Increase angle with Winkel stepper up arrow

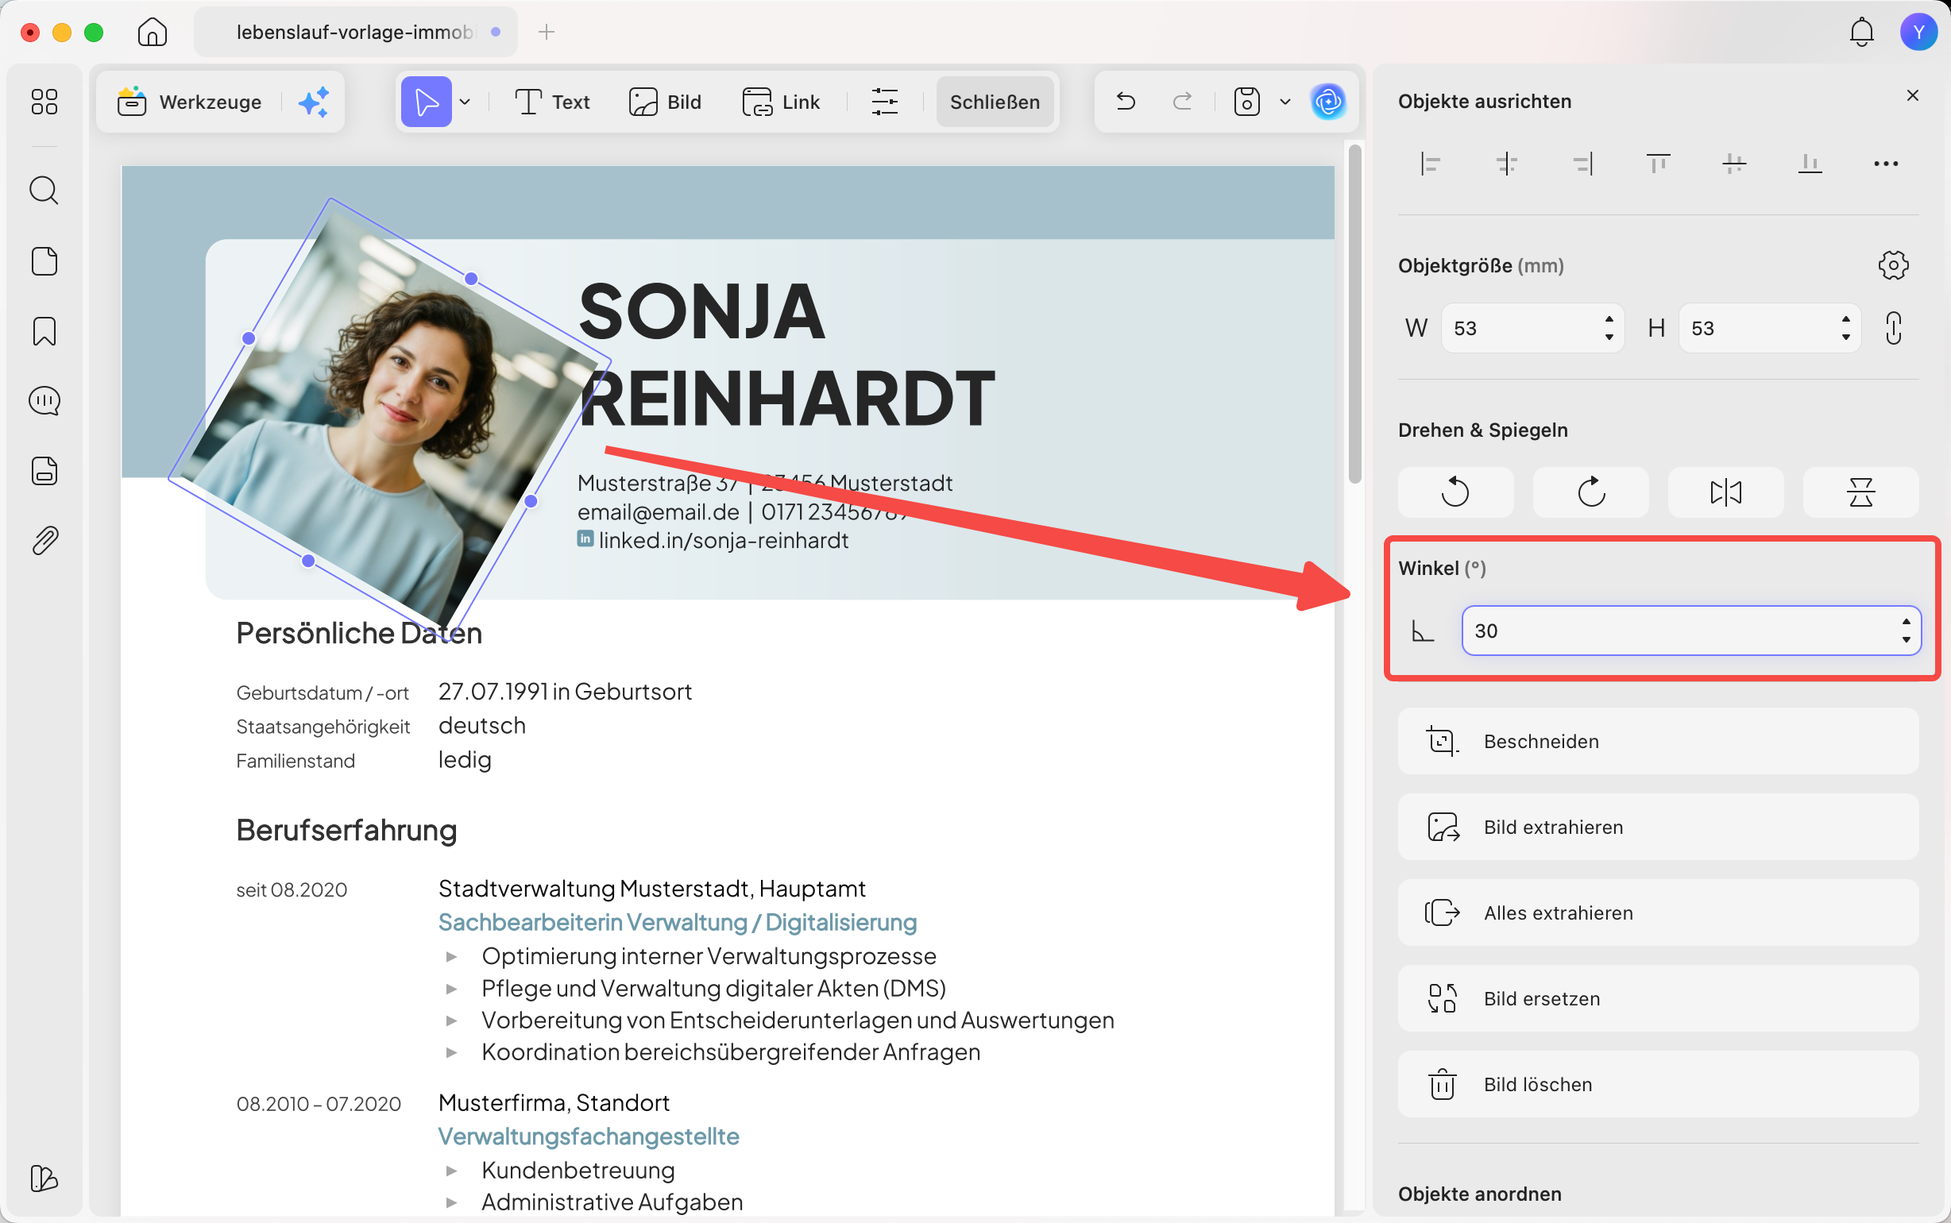click(x=1906, y=621)
